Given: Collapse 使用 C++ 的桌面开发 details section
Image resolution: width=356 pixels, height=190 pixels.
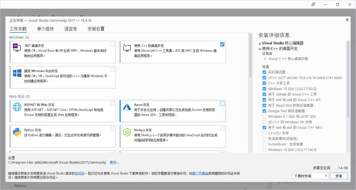Looking at the screenshot, I should coord(260,49).
